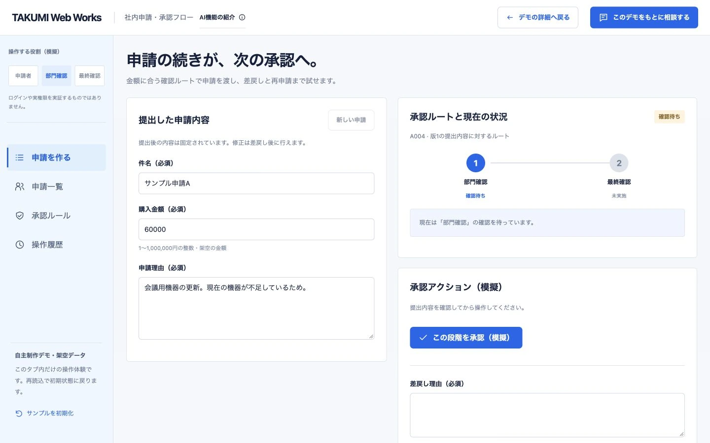
Task: Select the 部門確認 role
Action: [x=56, y=76]
